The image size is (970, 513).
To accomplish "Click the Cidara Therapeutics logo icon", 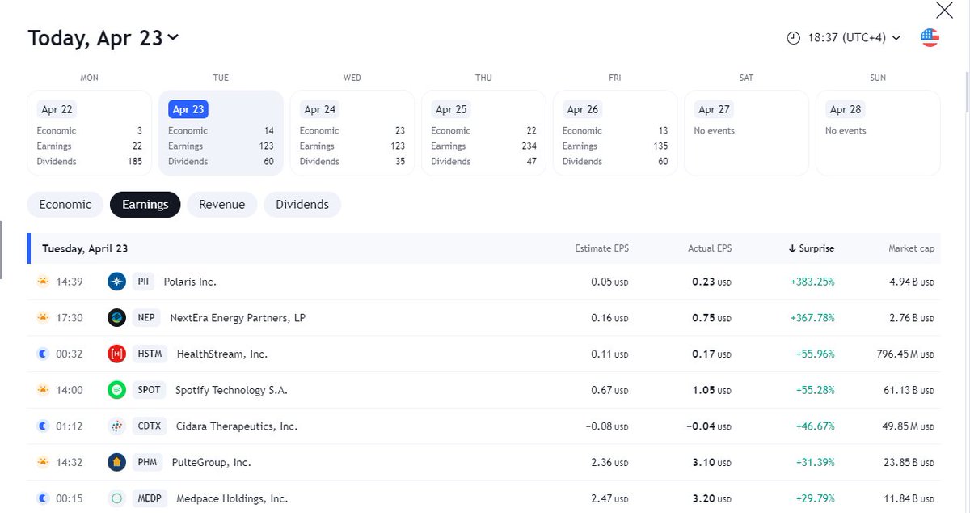I will pyautogui.click(x=116, y=426).
